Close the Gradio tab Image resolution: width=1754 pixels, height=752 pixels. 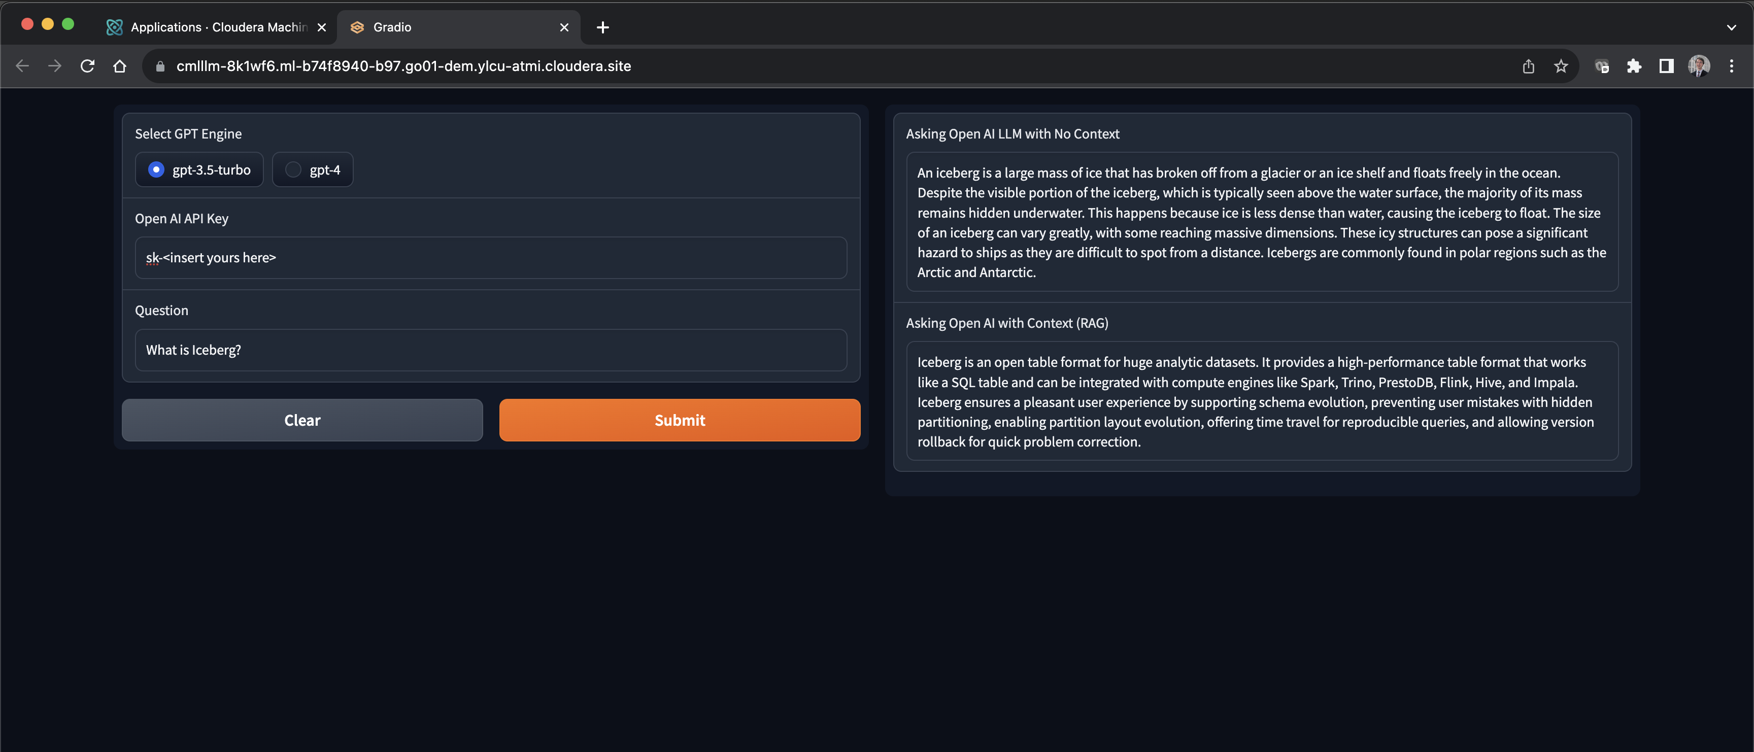(564, 27)
